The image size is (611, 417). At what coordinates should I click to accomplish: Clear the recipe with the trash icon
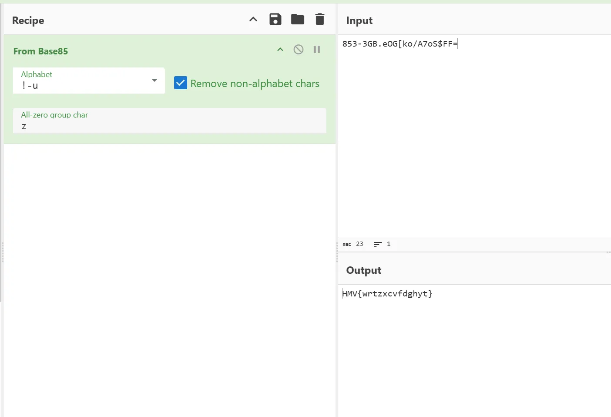(320, 20)
